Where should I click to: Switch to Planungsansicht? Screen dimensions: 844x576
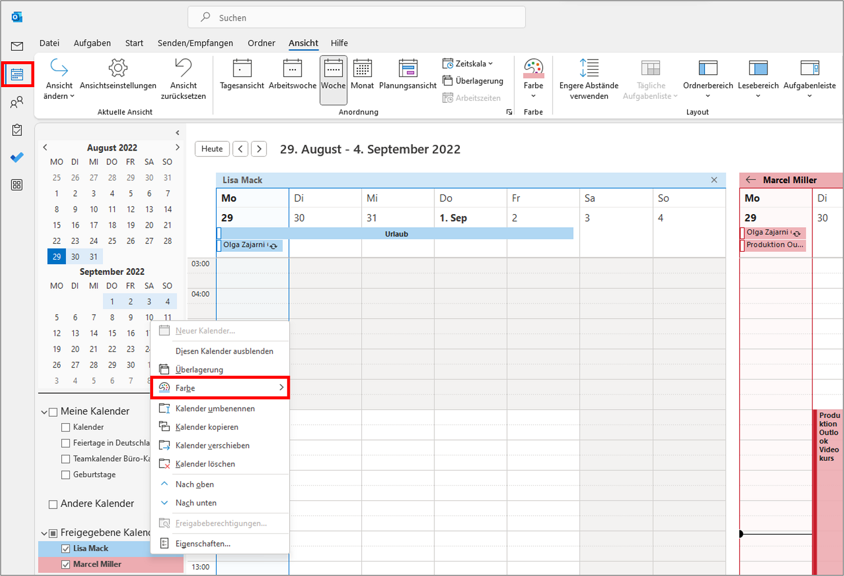[408, 74]
